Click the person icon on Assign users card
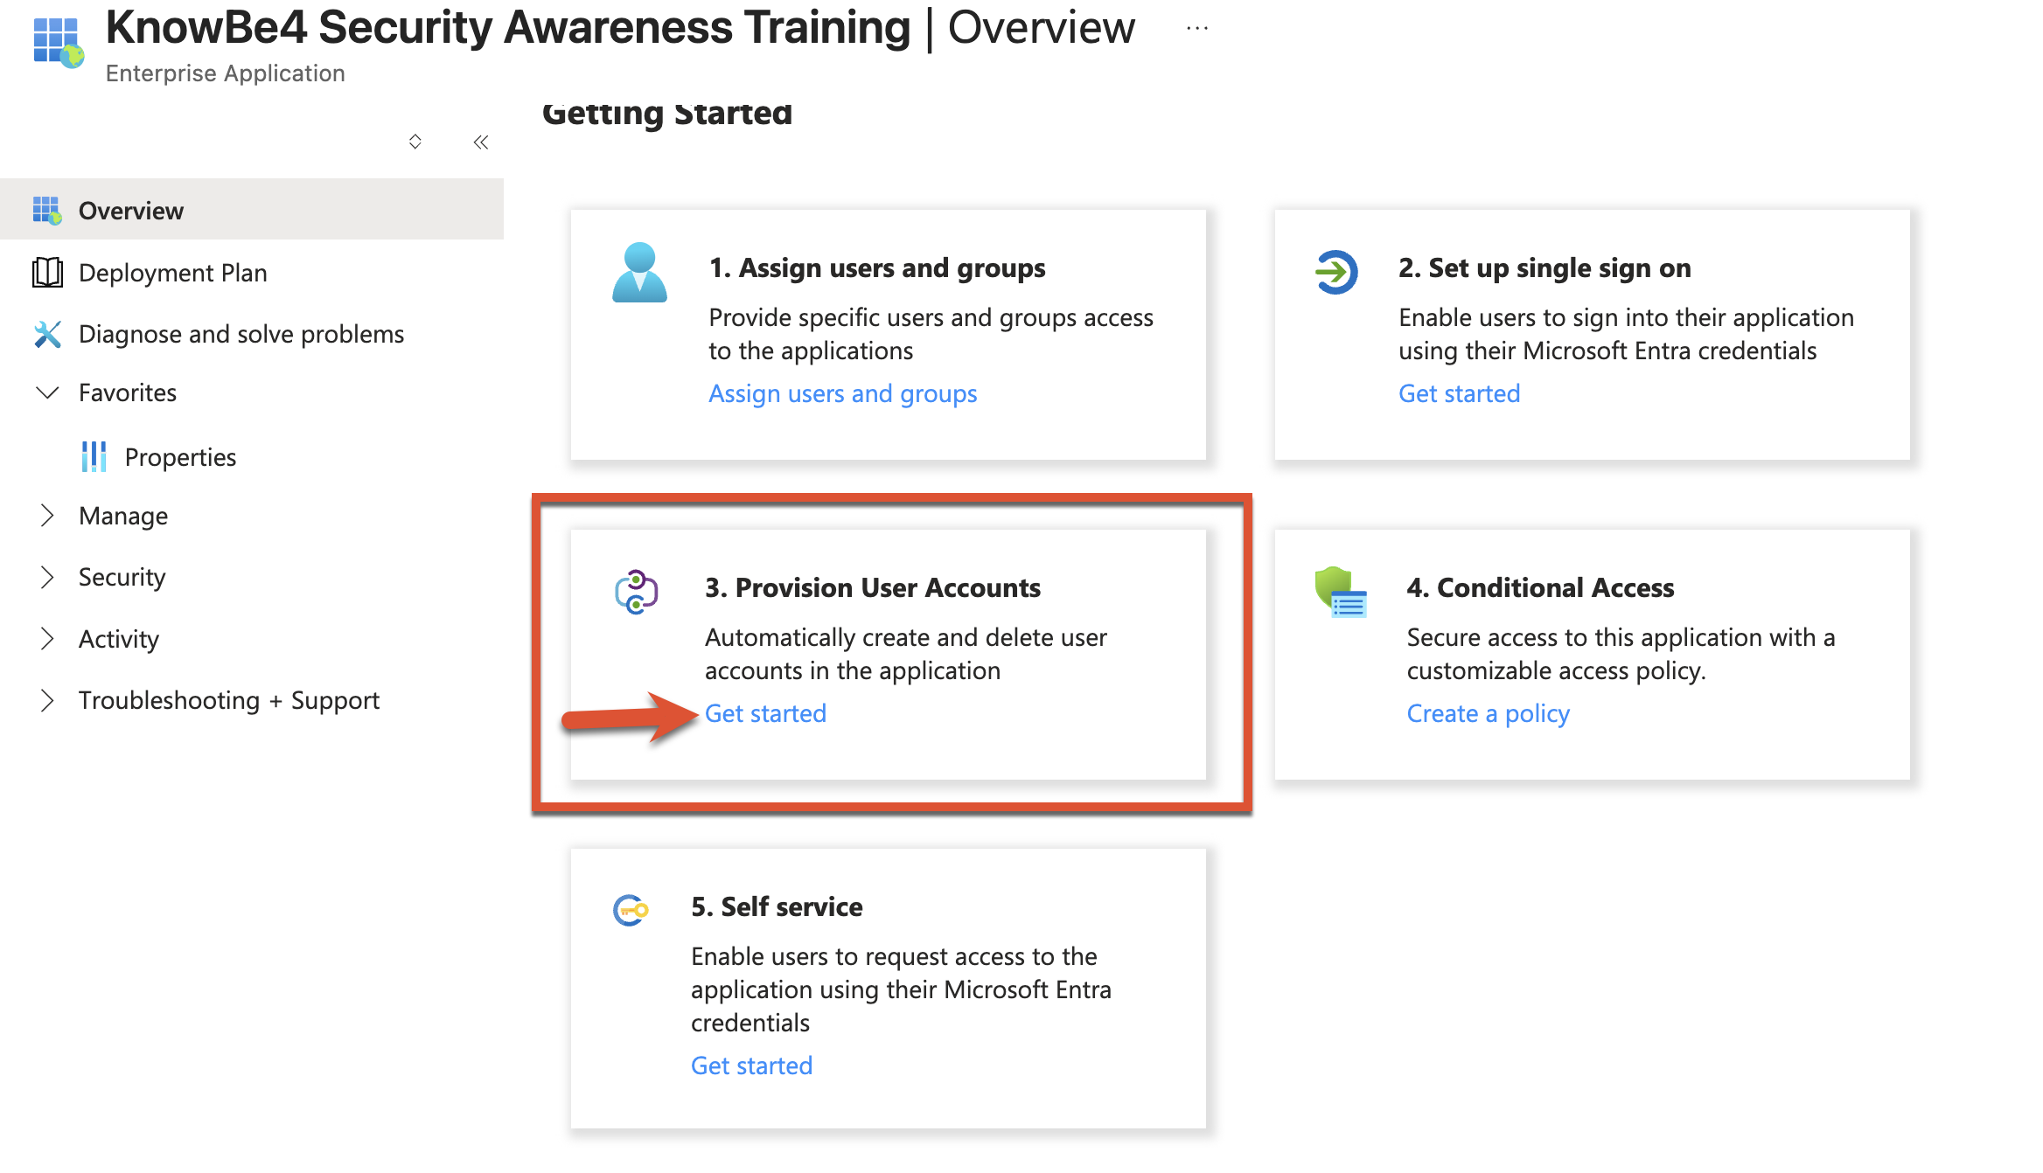The image size is (2043, 1173). tap(641, 273)
